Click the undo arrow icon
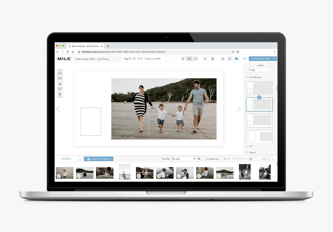 [167, 59]
